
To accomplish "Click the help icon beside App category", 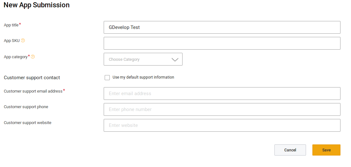I will click(33, 57).
